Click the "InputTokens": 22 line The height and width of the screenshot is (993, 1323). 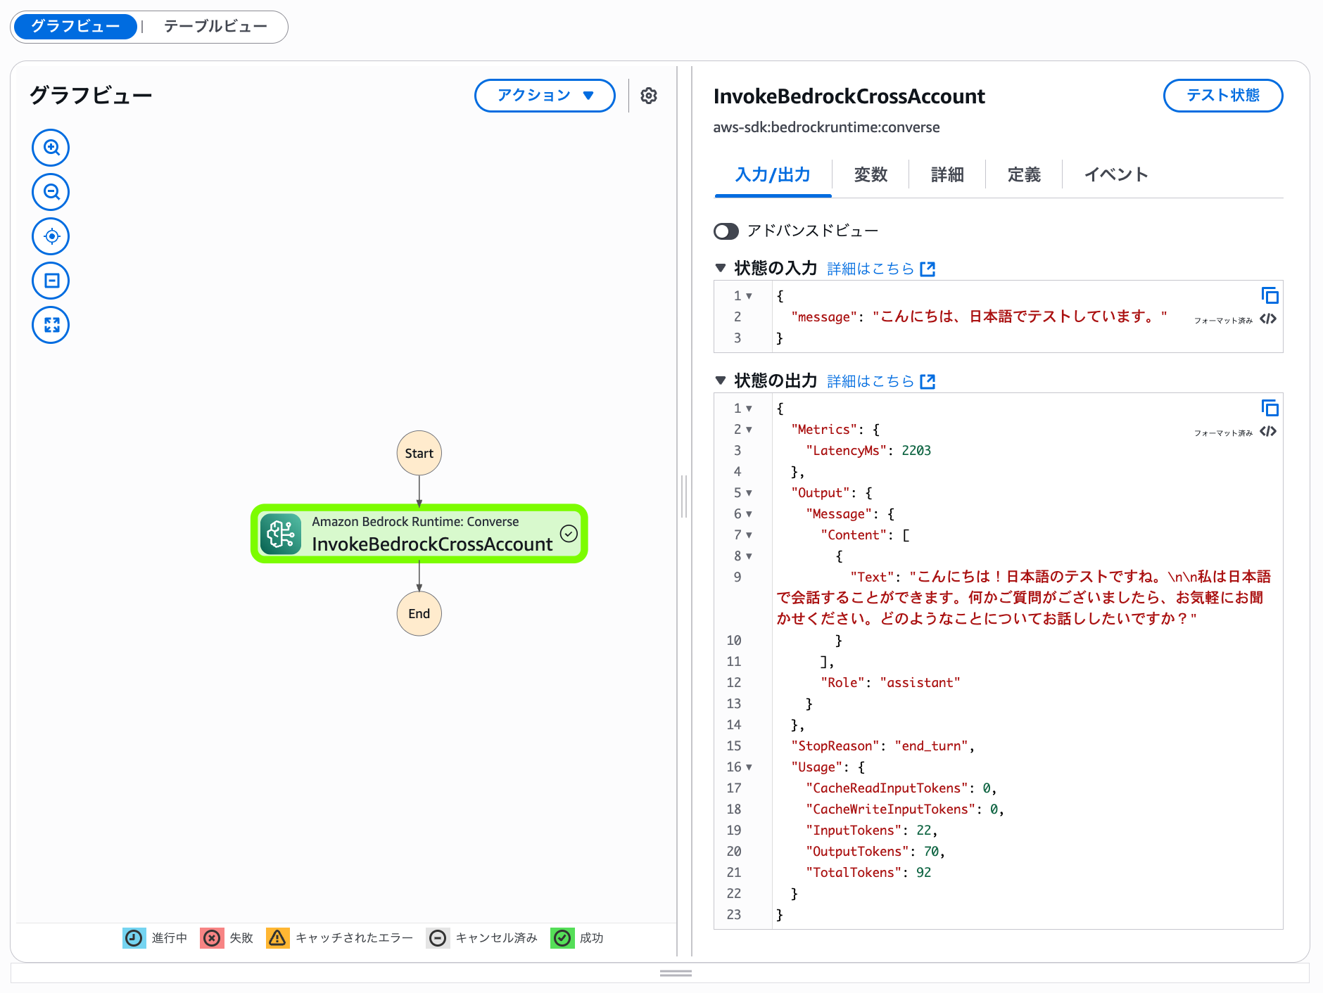(x=872, y=831)
